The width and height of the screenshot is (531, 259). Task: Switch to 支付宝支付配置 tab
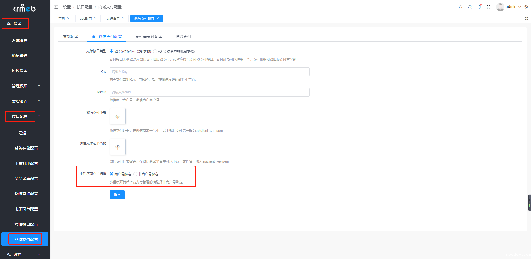tap(149, 37)
